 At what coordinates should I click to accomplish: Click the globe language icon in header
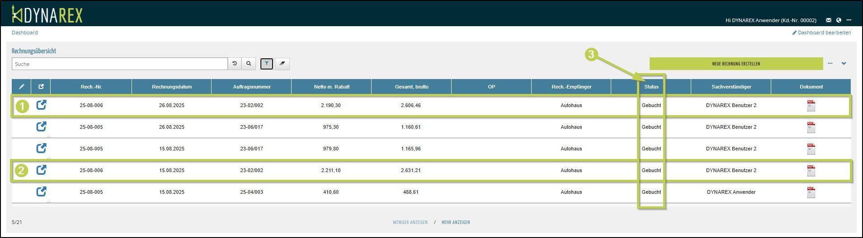(839, 20)
